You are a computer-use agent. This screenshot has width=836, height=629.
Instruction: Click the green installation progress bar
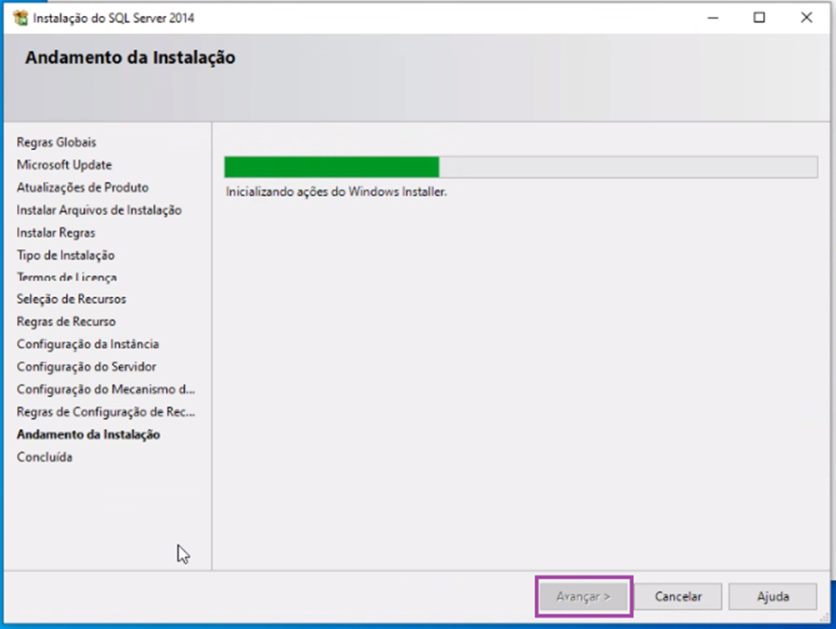(x=521, y=167)
